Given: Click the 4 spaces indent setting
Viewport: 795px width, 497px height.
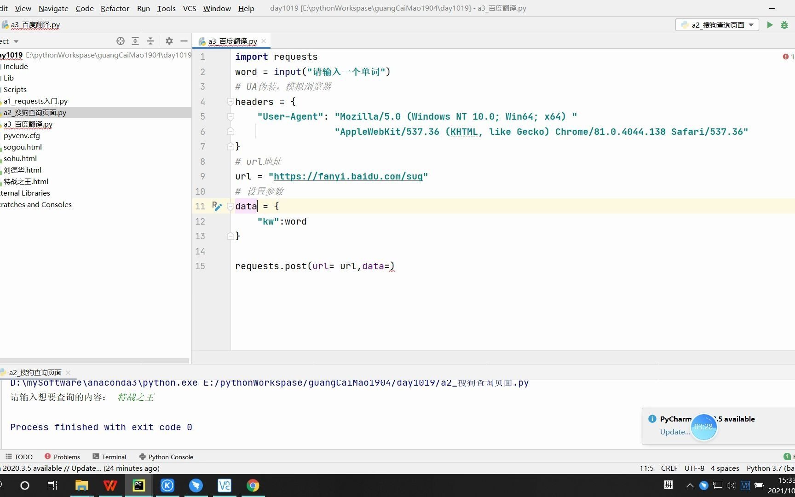Looking at the screenshot, I should 725,468.
